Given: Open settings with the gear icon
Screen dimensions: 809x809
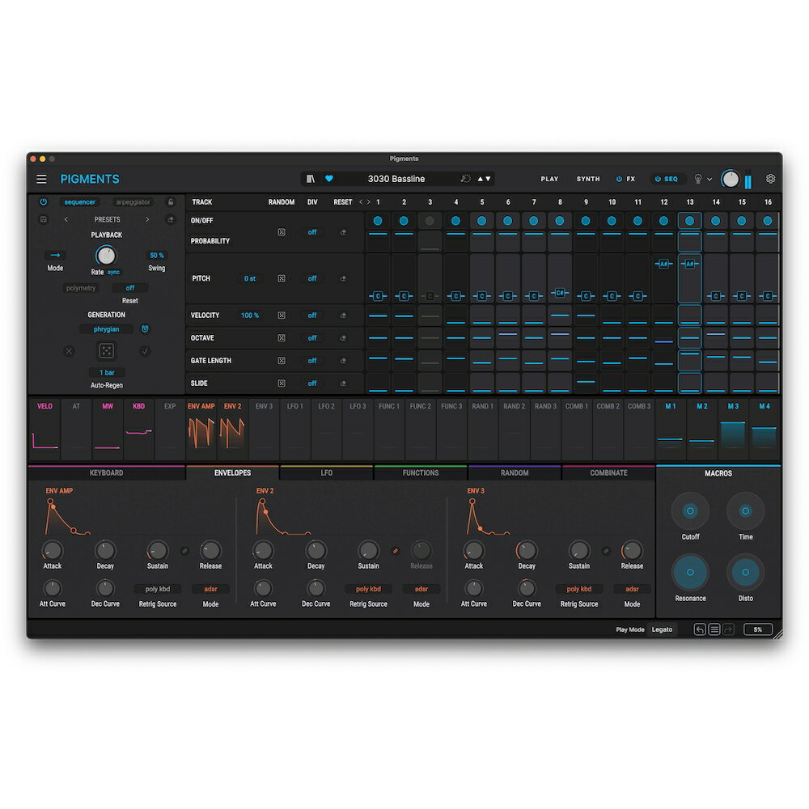Looking at the screenshot, I should [x=770, y=179].
